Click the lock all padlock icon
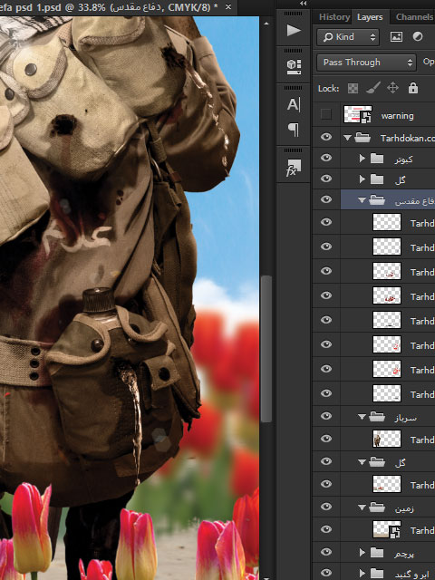The width and height of the screenshot is (435, 580). (413, 88)
